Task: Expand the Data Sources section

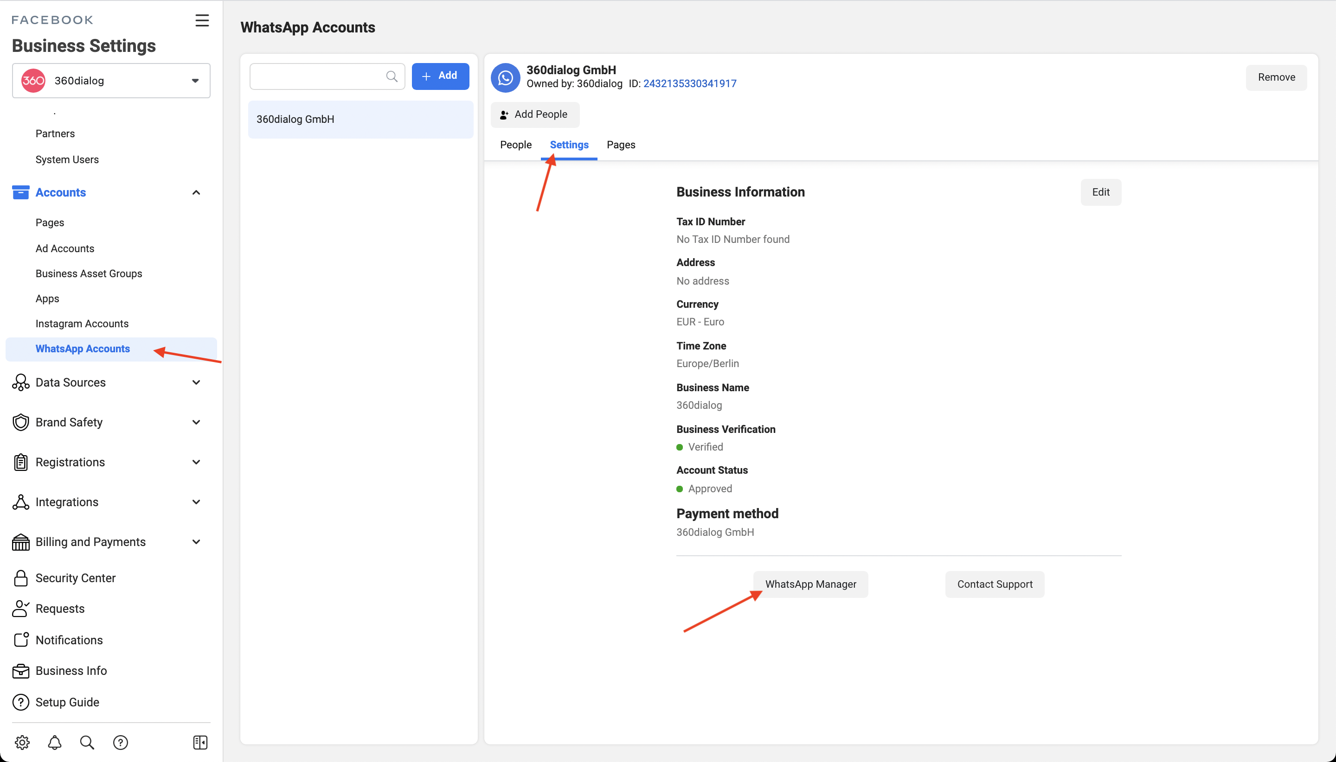Action: [196, 382]
